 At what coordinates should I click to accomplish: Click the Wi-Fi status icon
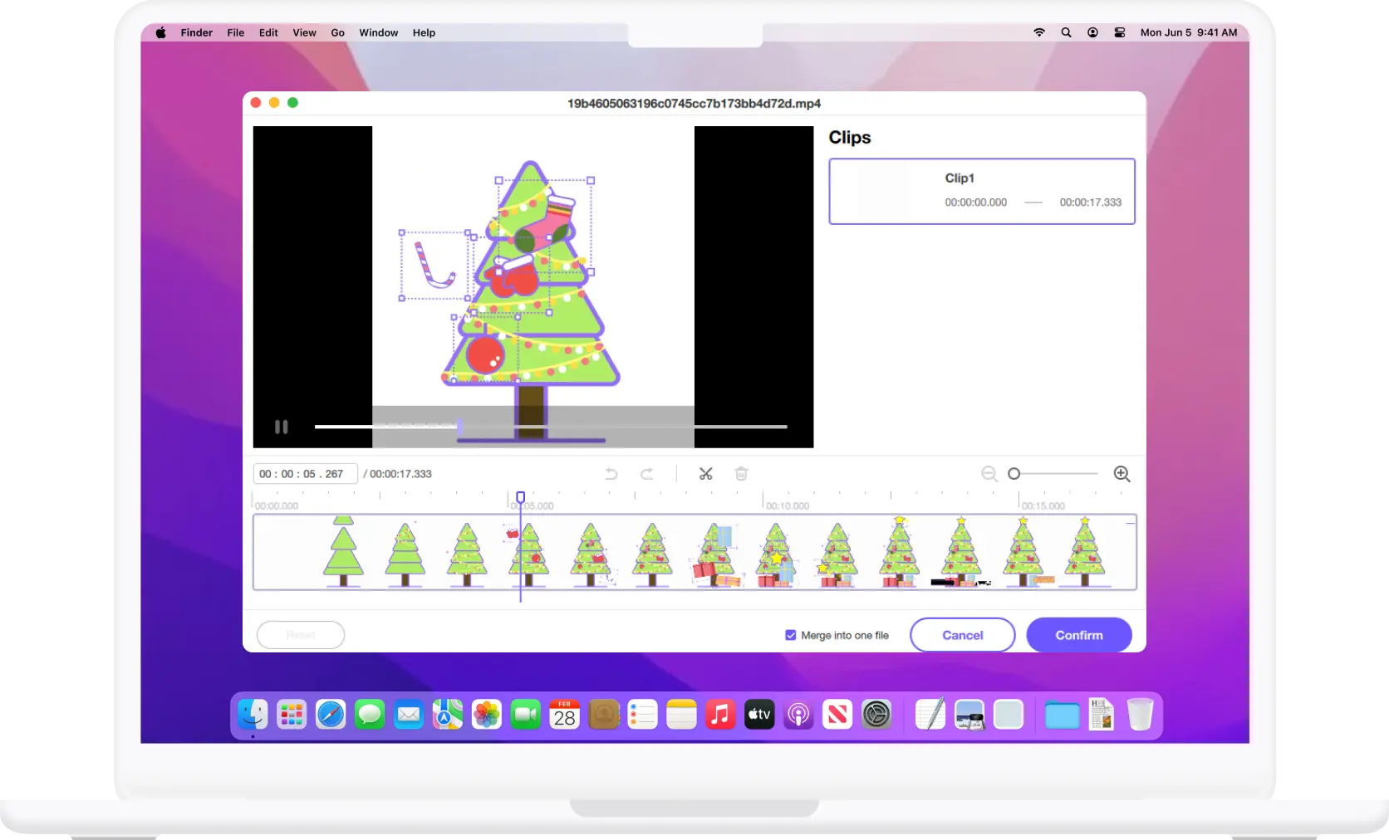[1039, 32]
